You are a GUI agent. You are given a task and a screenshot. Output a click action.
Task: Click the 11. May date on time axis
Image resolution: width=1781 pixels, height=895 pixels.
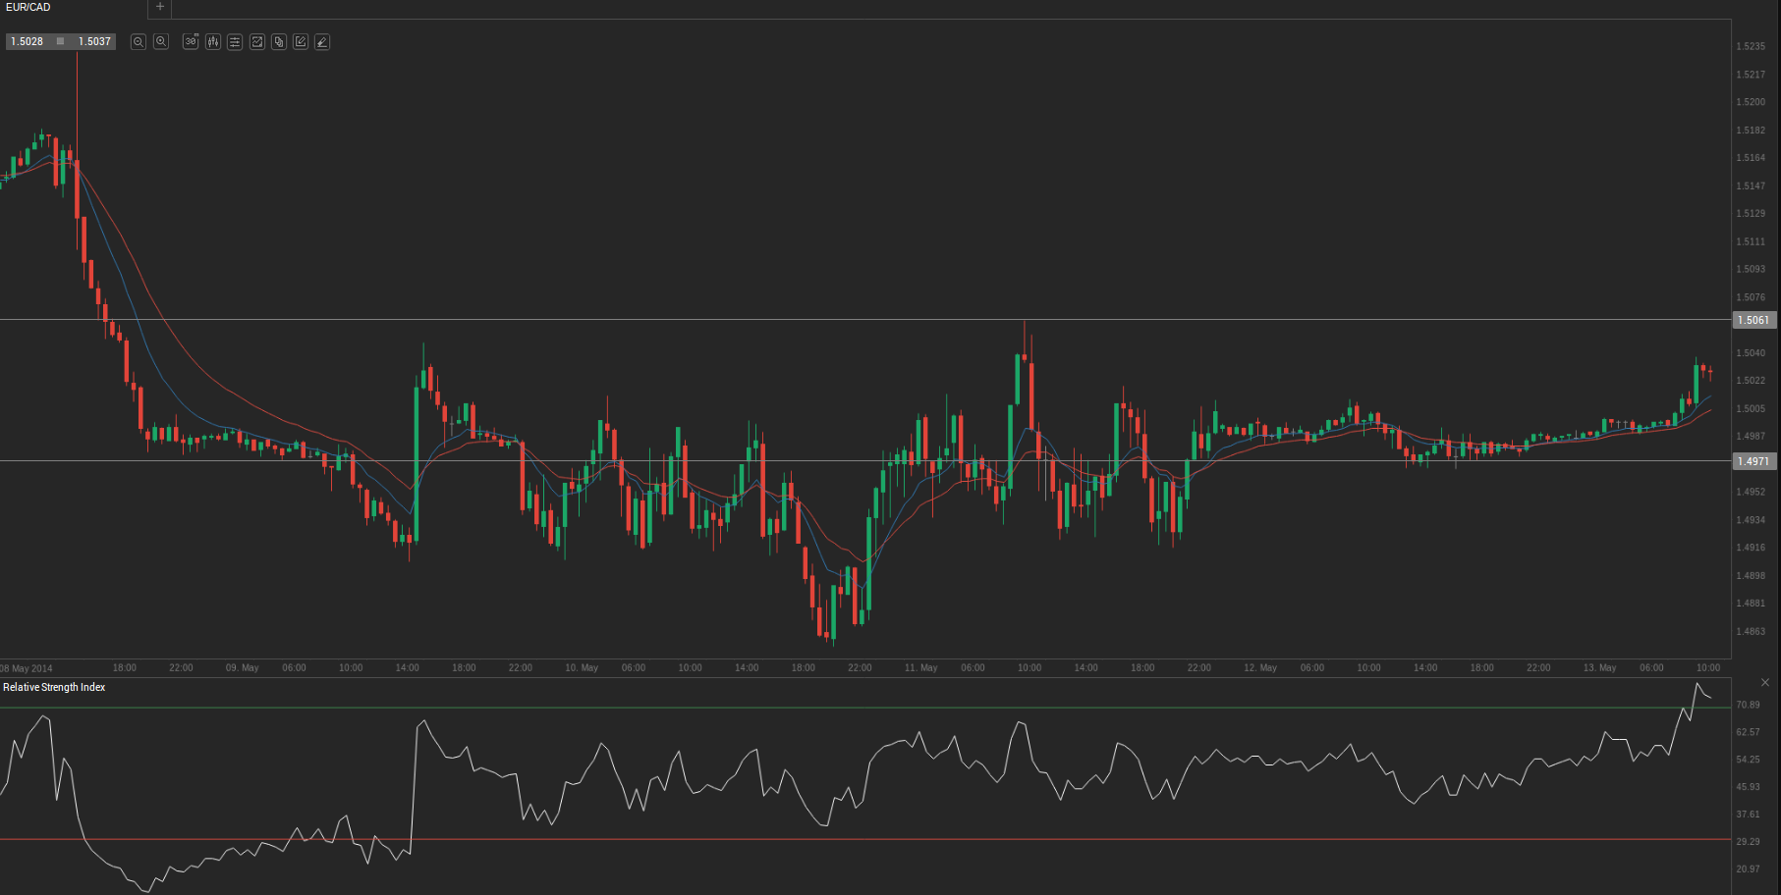tap(920, 667)
